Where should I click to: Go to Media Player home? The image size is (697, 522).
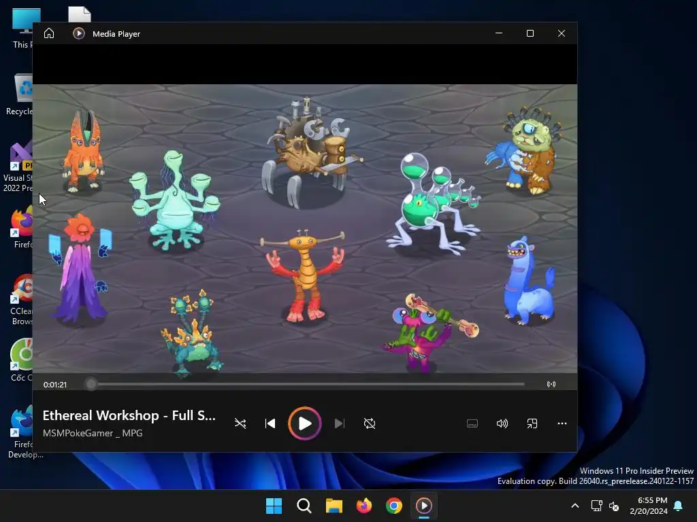[49, 33]
